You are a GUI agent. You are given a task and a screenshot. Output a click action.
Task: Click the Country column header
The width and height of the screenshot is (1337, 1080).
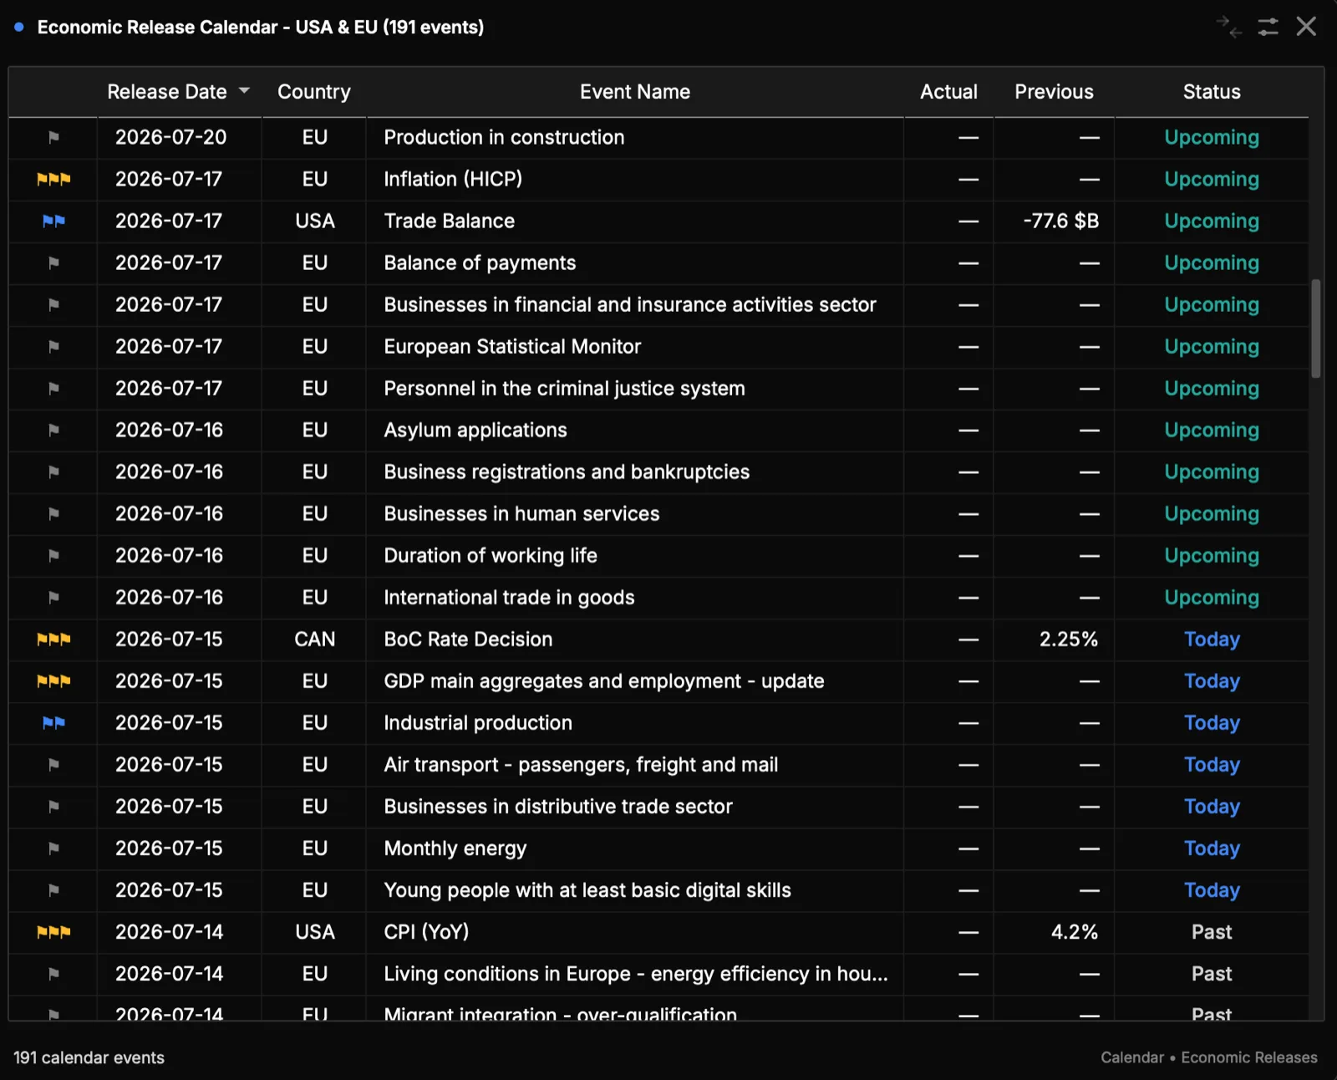click(314, 92)
